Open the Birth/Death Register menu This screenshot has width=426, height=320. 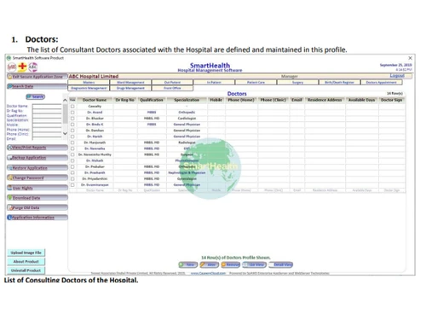point(339,82)
